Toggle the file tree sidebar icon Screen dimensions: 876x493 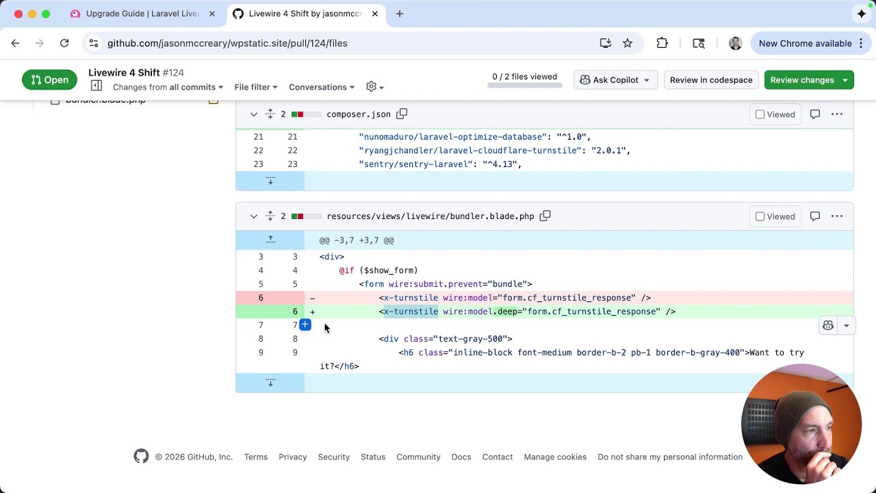pos(96,86)
